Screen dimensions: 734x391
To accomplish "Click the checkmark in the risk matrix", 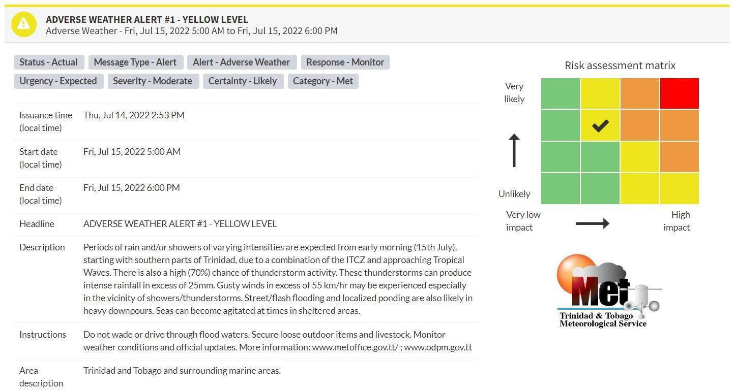I will (600, 125).
